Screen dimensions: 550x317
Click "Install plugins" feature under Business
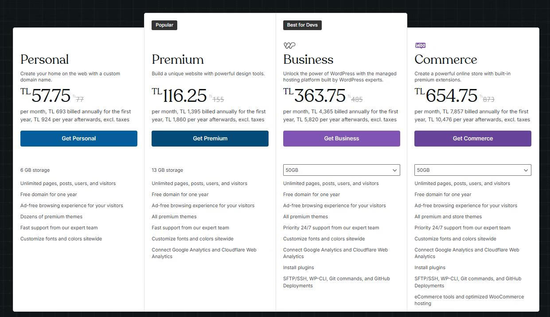(298, 267)
